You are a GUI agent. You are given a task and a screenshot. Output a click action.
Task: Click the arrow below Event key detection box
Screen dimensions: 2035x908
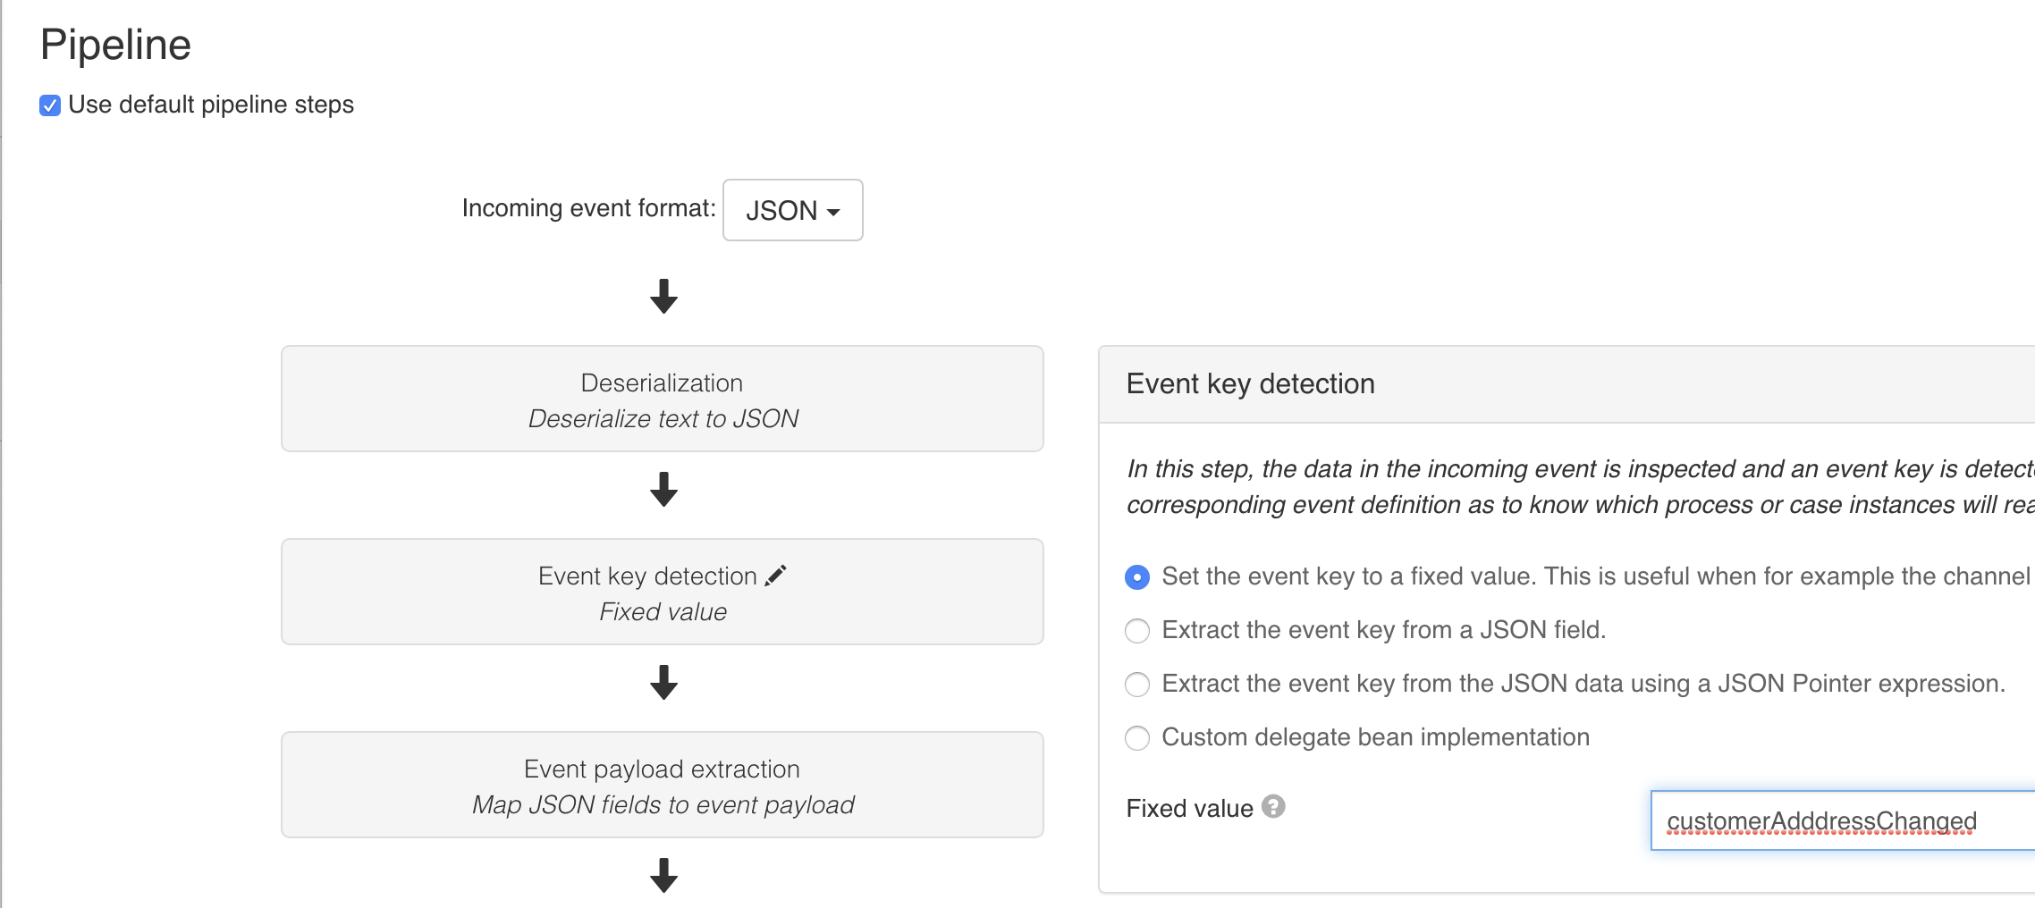click(663, 684)
